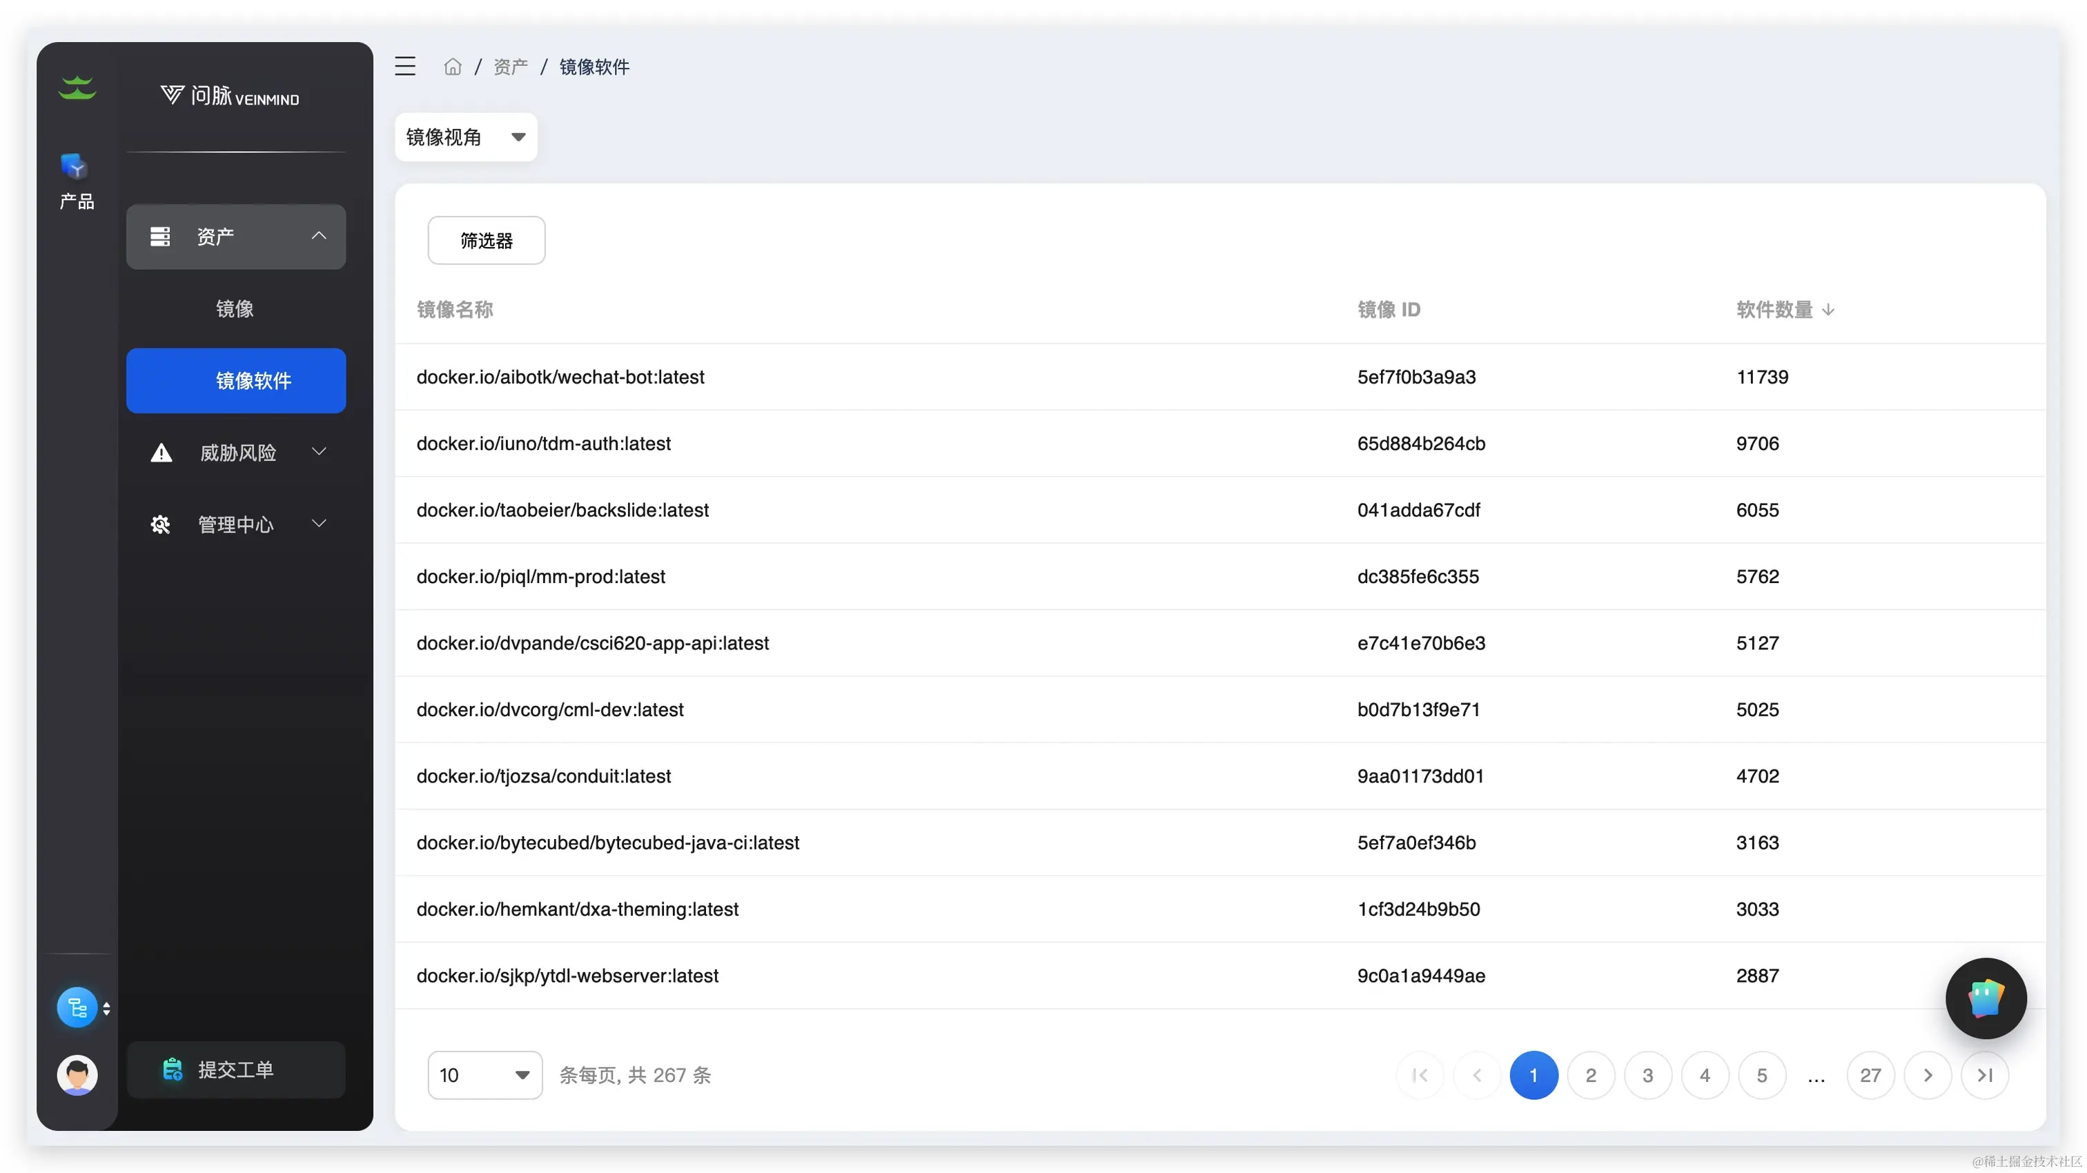The width and height of the screenshot is (2087, 1173).
Task: Click the user avatar at bottom left
Action: 77,1075
